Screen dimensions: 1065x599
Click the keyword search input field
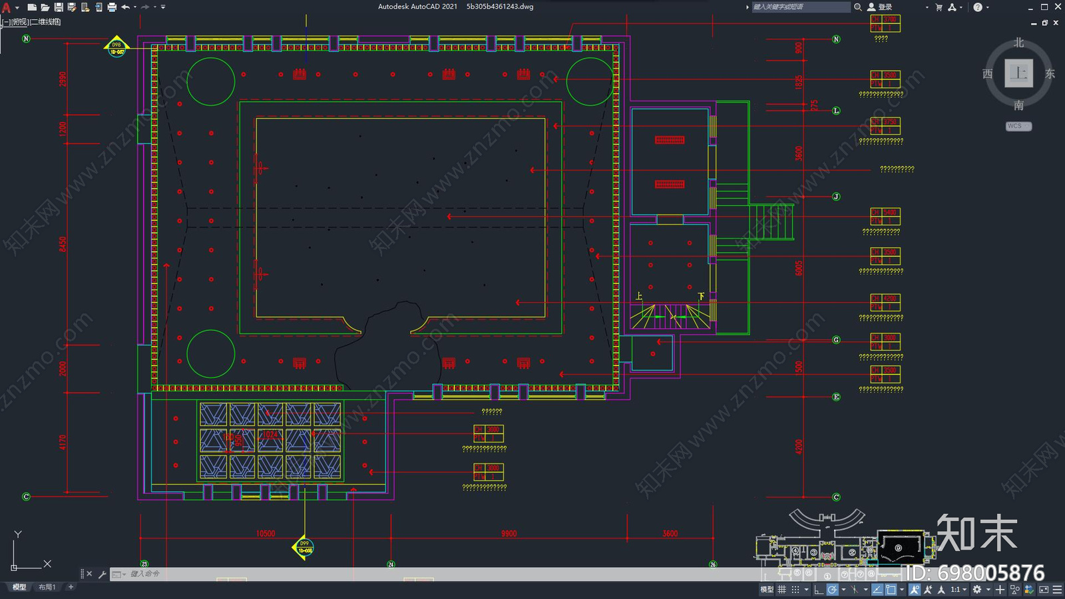(x=801, y=7)
